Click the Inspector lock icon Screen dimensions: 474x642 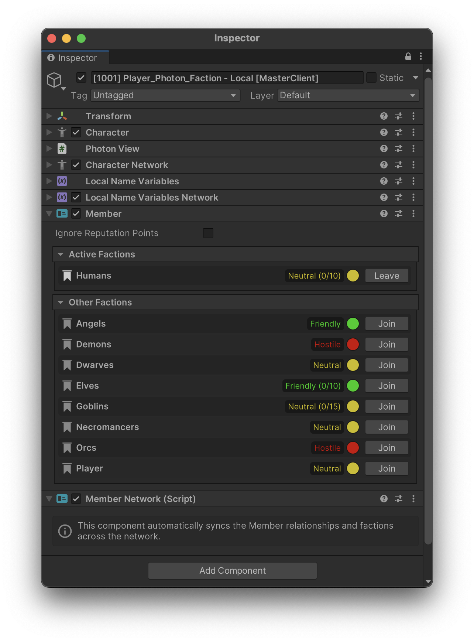(x=408, y=56)
